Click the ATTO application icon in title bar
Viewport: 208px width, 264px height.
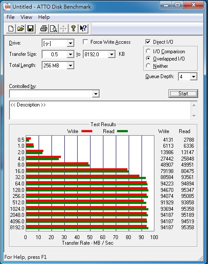click(x=8, y=7)
